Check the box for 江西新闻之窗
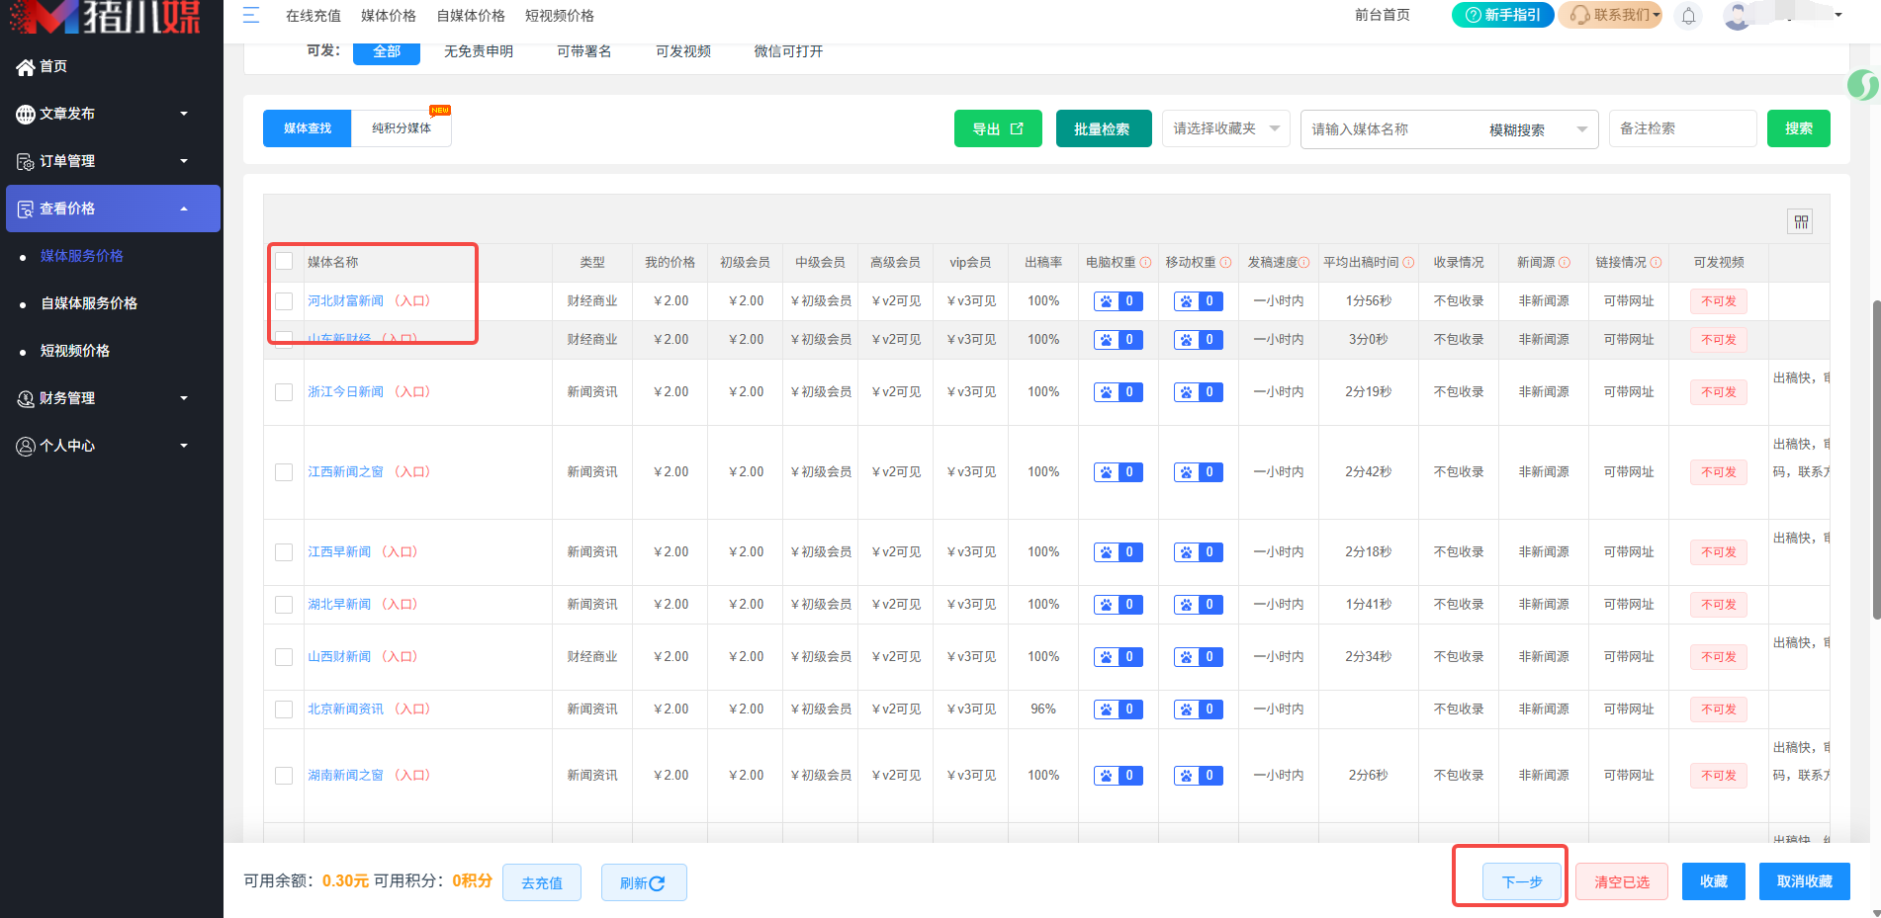The height and width of the screenshot is (918, 1881). coord(284,472)
